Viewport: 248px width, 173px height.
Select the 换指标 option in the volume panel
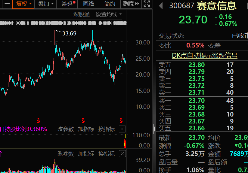pos(106,153)
